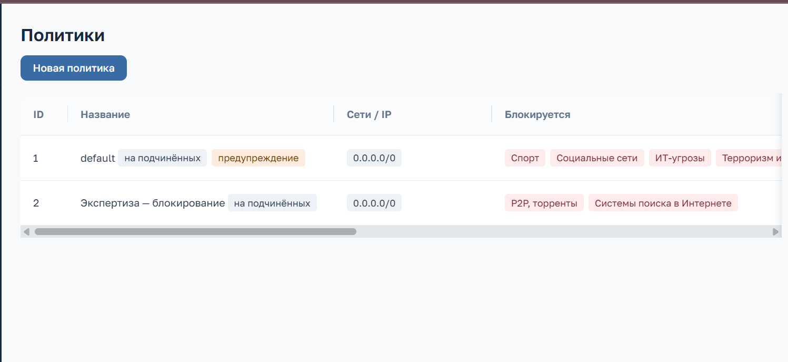Open the default policy name
Screen dimensions: 788x362
98,158
